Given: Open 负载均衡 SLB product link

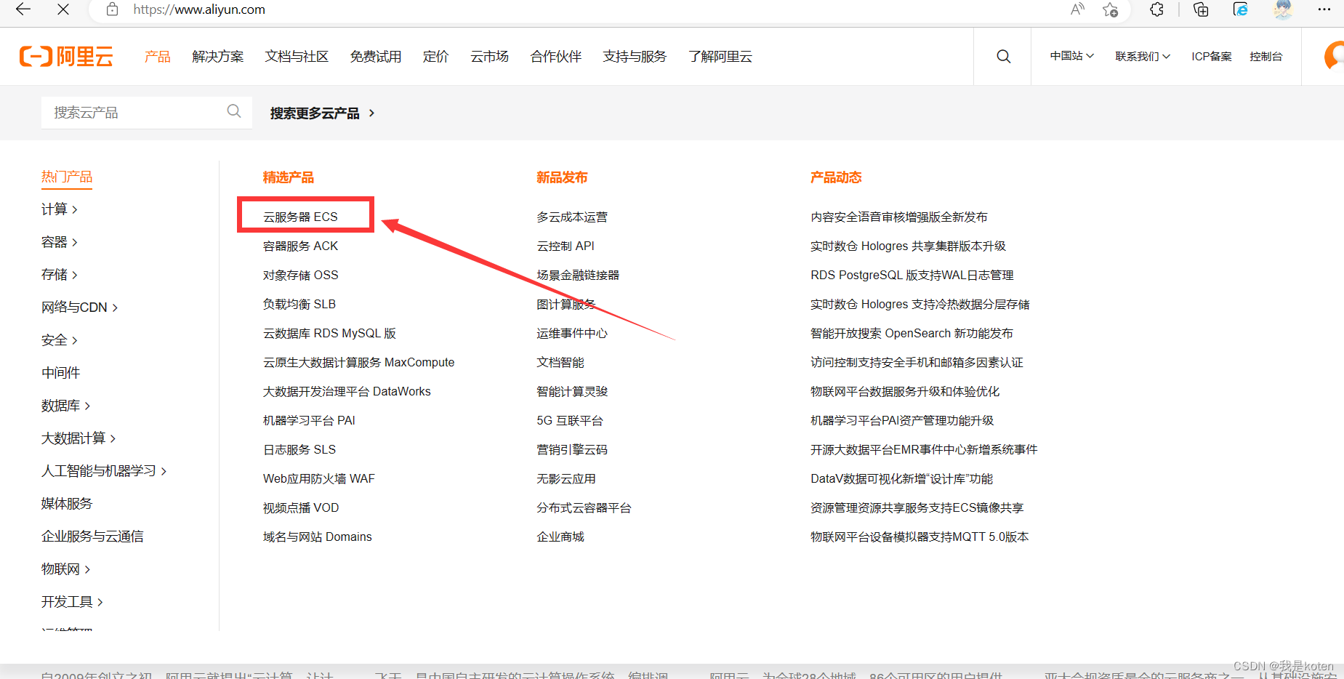Looking at the screenshot, I should [x=299, y=304].
